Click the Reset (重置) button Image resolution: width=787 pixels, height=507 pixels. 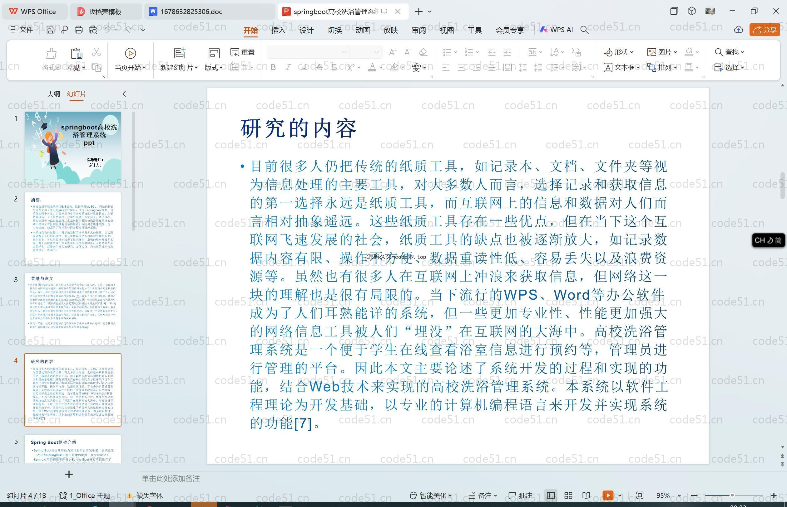(x=243, y=52)
